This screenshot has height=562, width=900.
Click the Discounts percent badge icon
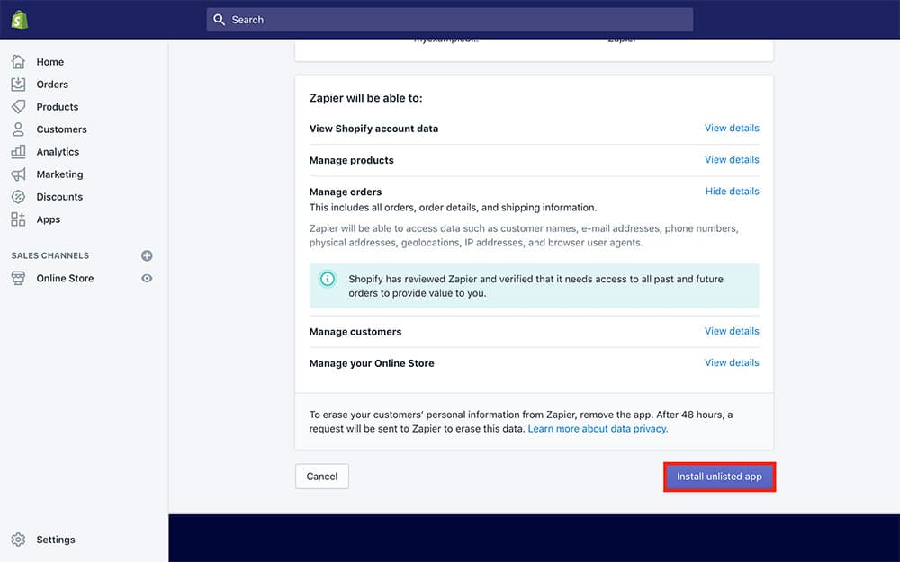point(18,197)
